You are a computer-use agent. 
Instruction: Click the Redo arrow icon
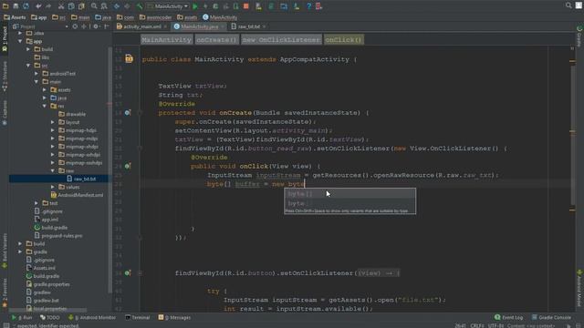48,6
